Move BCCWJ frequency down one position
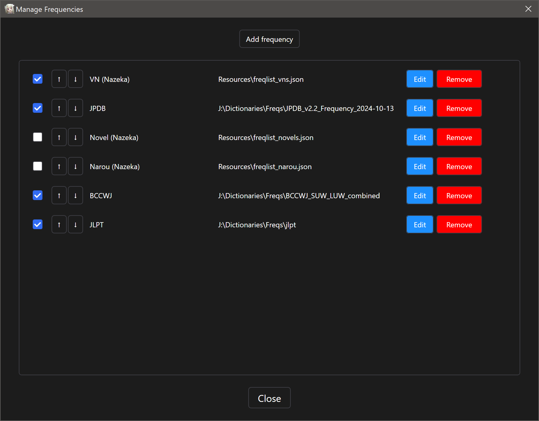Viewport: 539px width, 421px height. pos(75,195)
